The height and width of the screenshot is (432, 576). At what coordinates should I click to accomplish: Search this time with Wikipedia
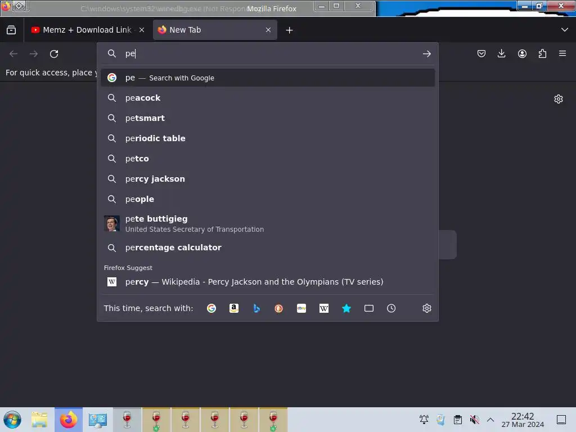[x=323, y=308]
